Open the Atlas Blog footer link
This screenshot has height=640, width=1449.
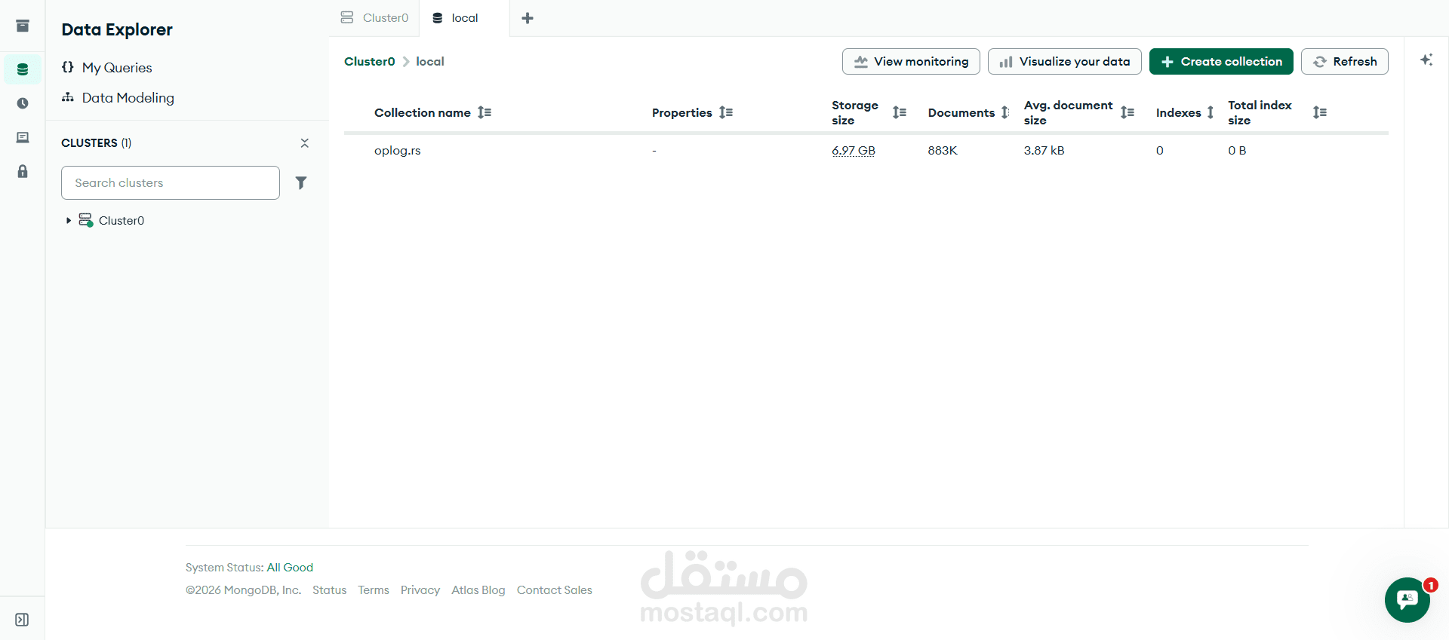click(x=478, y=590)
